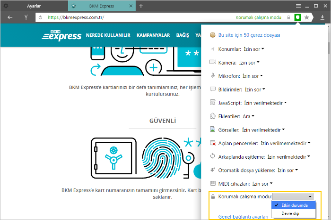
Task: Expand the Mikrofon permission dropdown
Action: (x=253, y=76)
